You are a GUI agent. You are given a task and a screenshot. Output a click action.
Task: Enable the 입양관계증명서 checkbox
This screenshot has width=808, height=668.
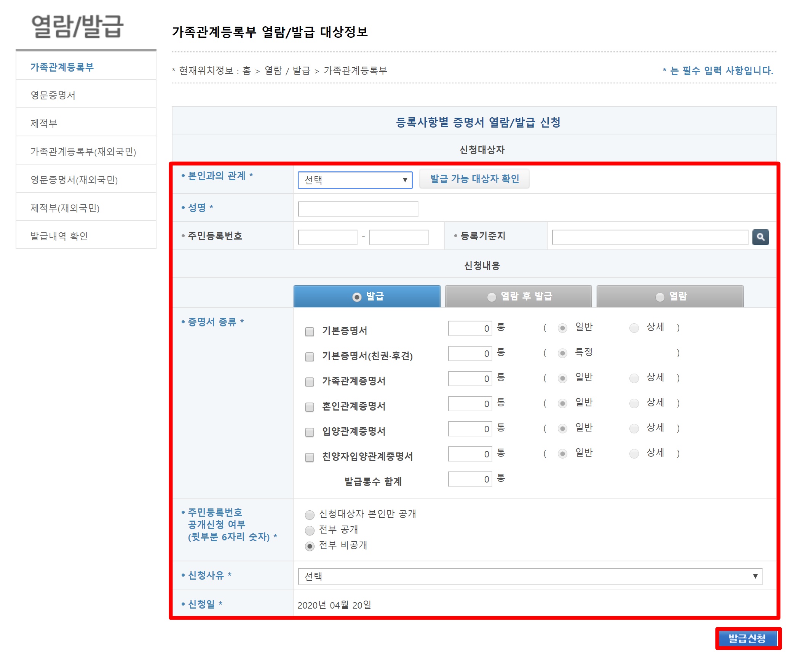click(309, 432)
